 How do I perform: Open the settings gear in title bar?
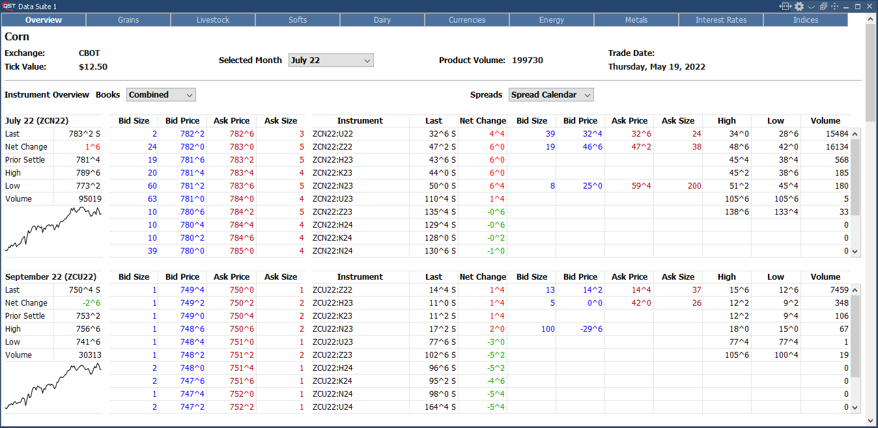click(799, 6)
